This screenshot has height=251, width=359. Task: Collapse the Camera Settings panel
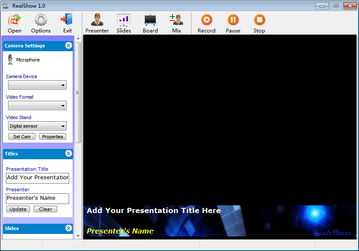click(x=68, y=46)
